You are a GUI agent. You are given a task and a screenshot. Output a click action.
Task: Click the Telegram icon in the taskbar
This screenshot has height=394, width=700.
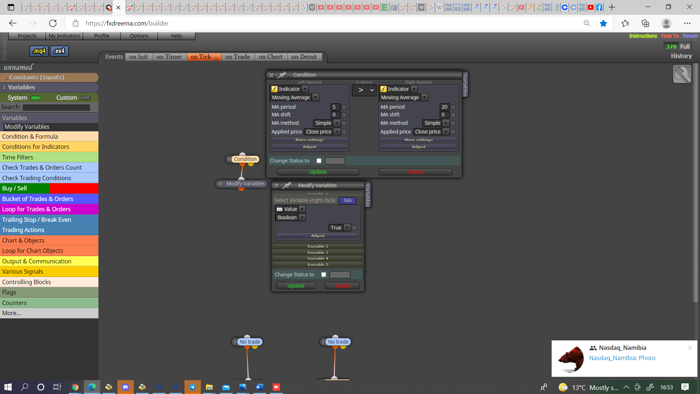click(192, 387)
